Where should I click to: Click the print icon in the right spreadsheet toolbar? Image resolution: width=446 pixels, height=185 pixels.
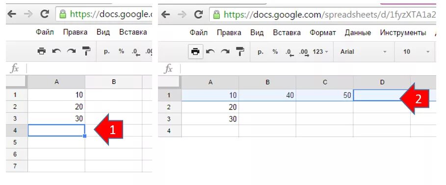pos(196,52)
